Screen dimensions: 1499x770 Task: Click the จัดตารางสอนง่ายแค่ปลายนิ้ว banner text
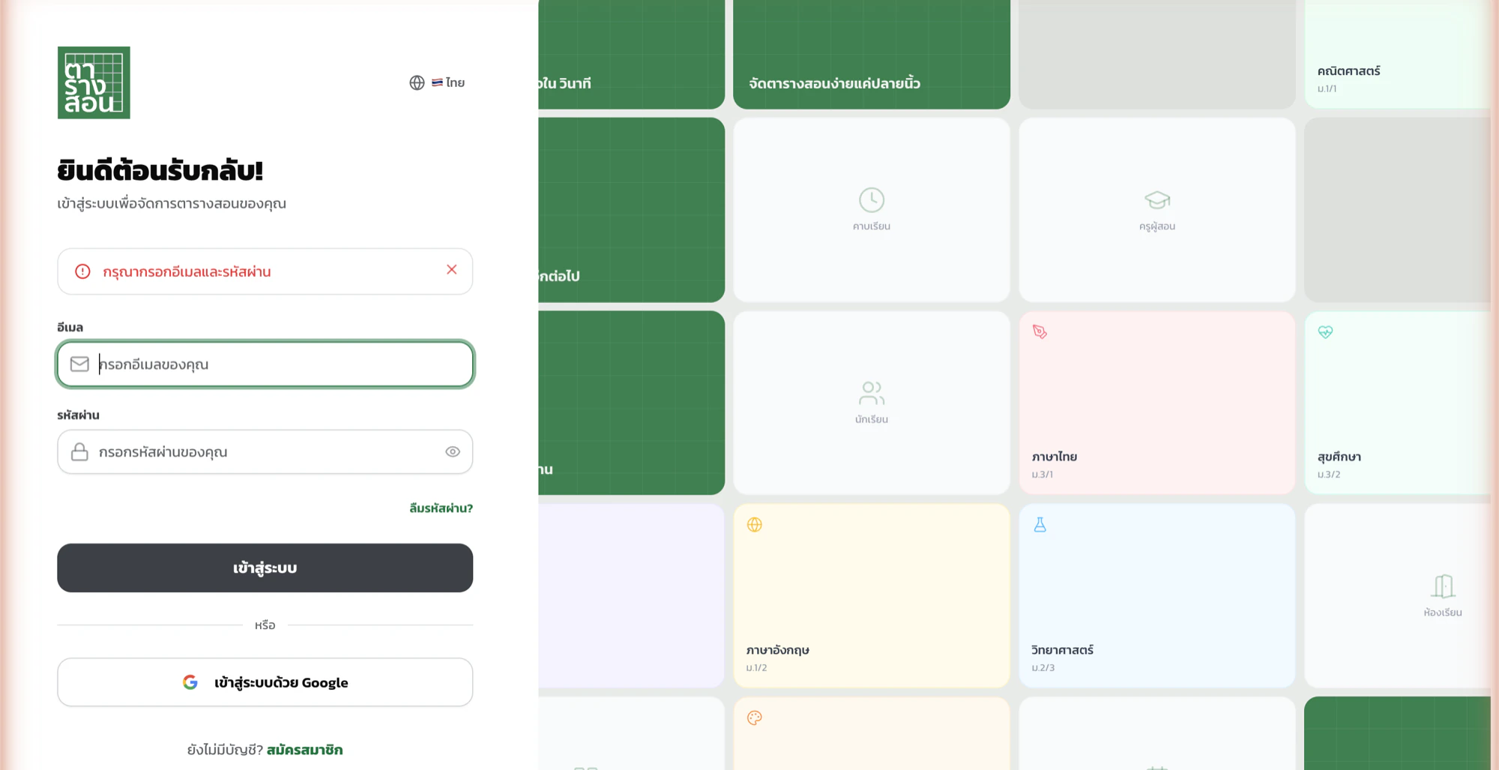835,83
